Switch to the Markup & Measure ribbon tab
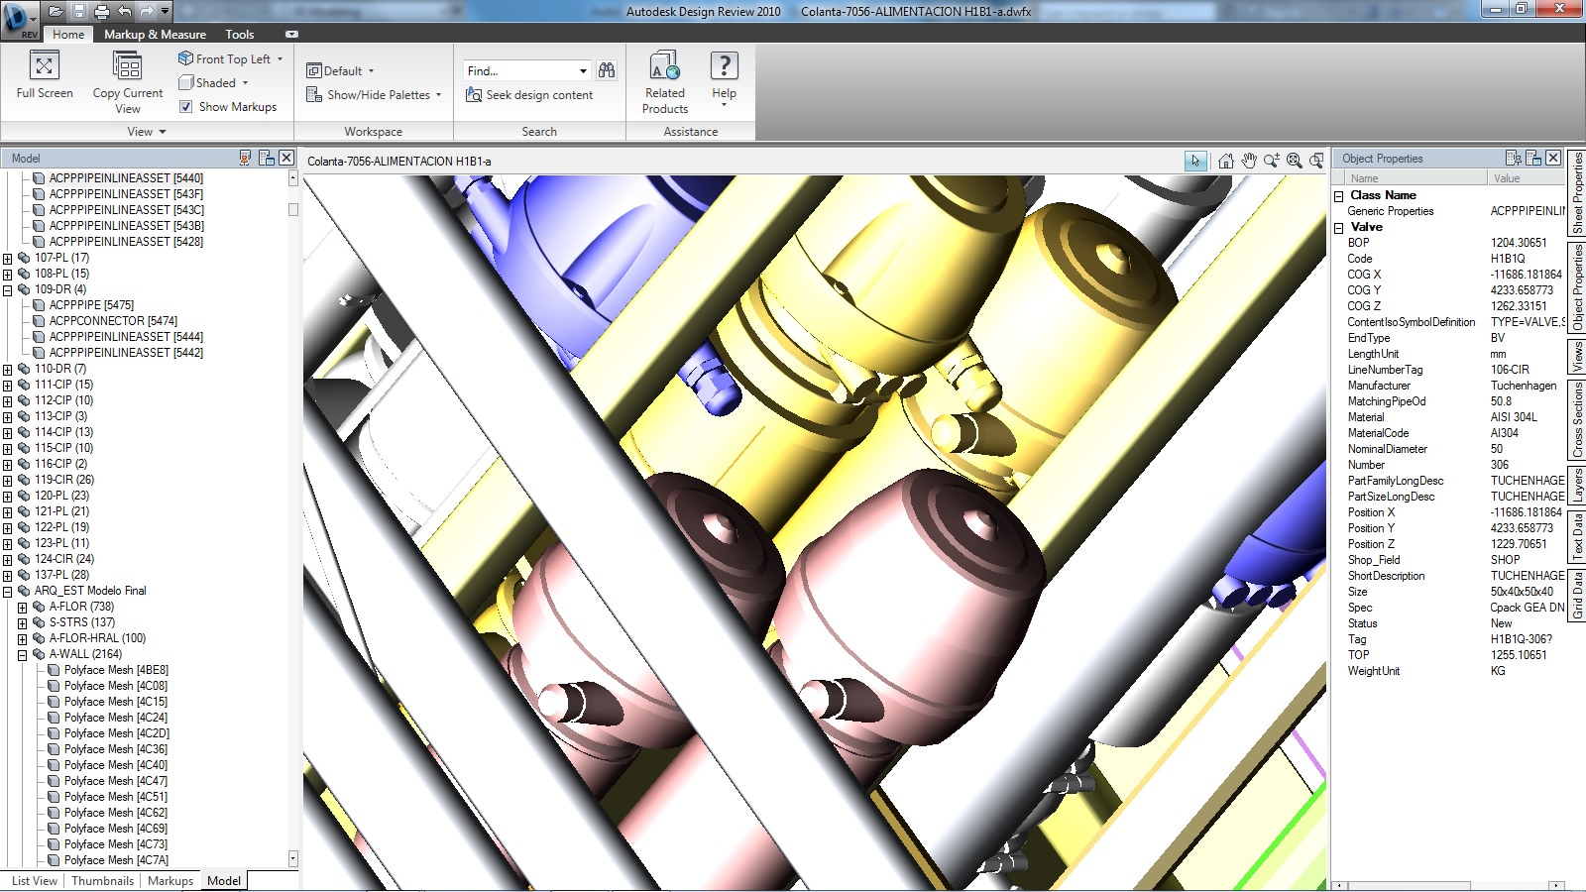This screenshot has height=892, width=1586. (x=154, y=34)
